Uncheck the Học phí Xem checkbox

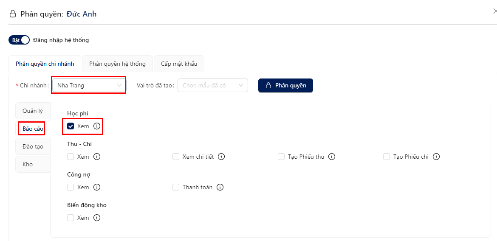point(71,126)
